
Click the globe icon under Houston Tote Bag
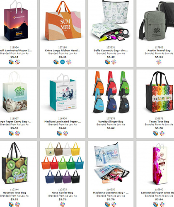[11, 205]
